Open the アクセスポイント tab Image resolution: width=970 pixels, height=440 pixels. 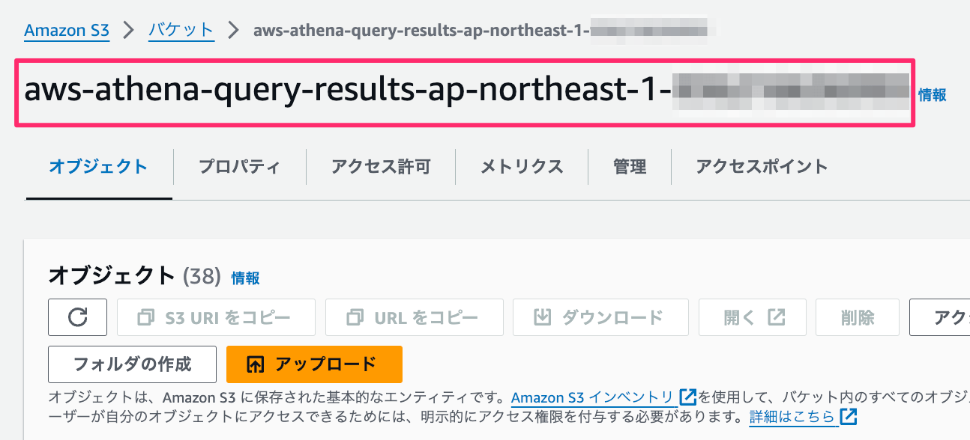[761, 166]
